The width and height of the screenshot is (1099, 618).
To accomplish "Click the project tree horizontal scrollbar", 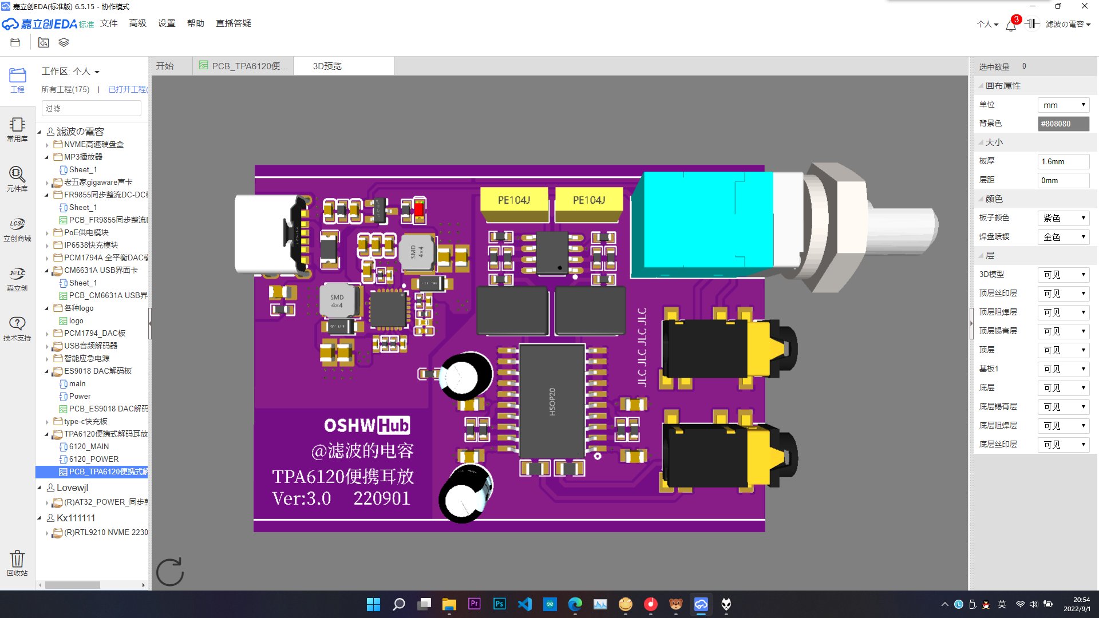I will tap(73, 585).
